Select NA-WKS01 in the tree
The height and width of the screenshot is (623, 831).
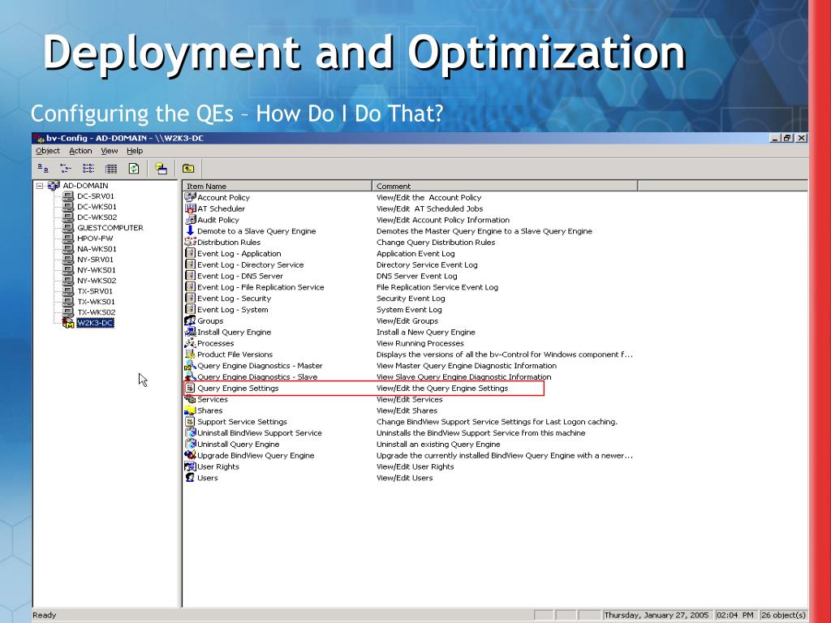(97, 249)
